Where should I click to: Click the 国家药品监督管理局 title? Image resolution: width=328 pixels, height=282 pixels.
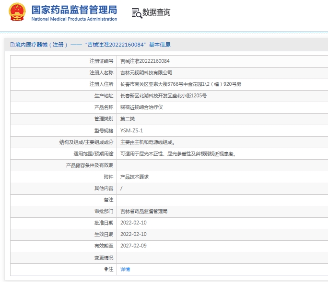tap(74, 10)
